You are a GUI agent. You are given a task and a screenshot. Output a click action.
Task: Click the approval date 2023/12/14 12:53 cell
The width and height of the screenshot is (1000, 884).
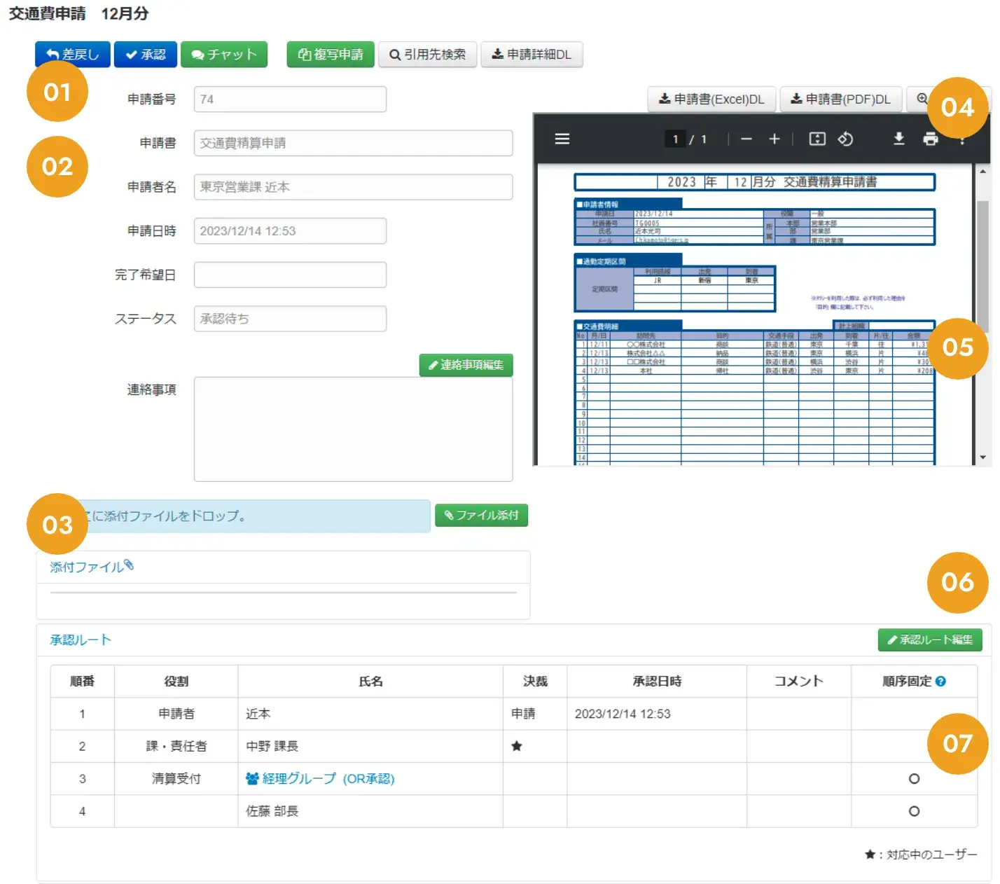[657, 714]
